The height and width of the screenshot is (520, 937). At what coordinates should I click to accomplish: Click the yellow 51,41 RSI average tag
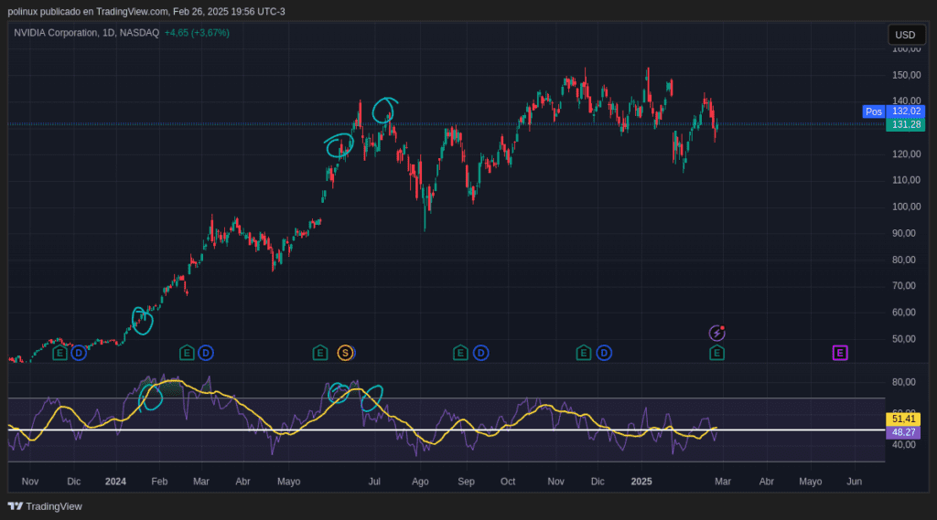903,419
